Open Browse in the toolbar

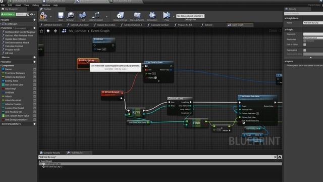point(70,16)
